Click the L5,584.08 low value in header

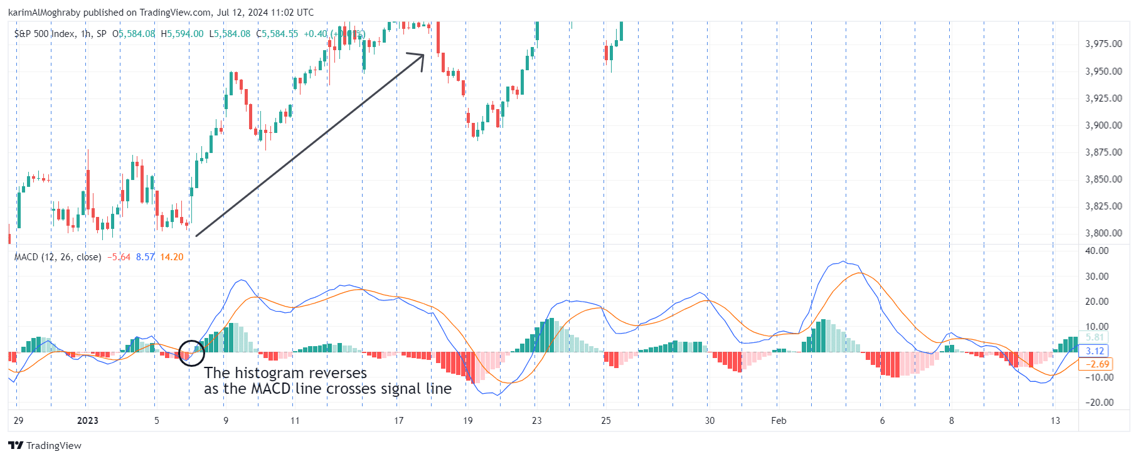(230, 33)
